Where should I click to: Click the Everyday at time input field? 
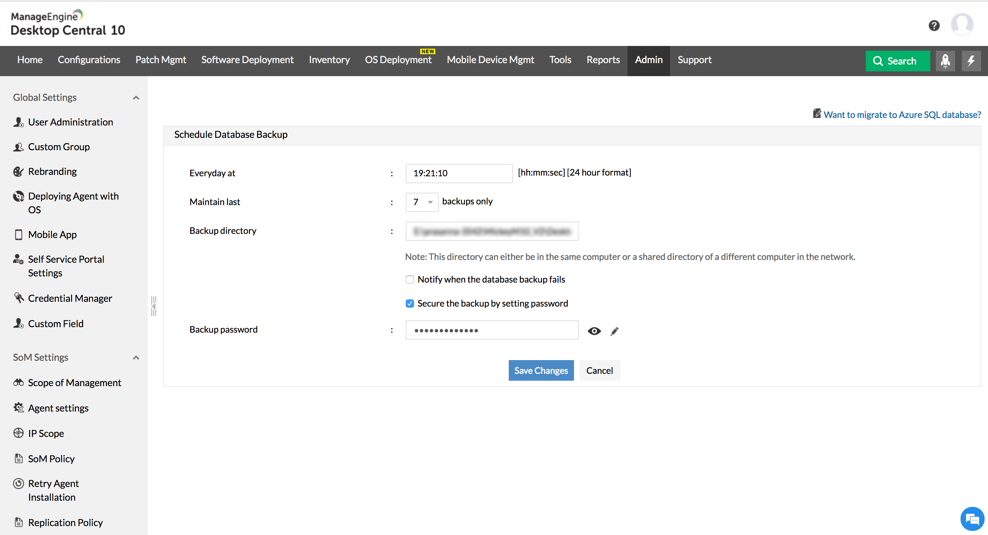click(x=459, y=173)
